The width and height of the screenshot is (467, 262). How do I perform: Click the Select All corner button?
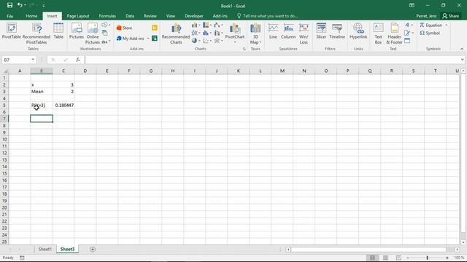click(4, 71)
